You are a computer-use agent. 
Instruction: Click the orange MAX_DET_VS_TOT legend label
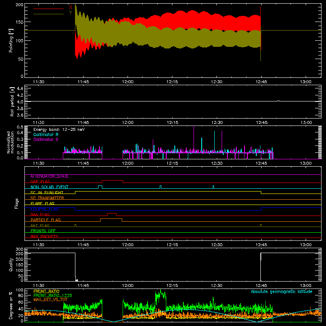click(51, 300)
